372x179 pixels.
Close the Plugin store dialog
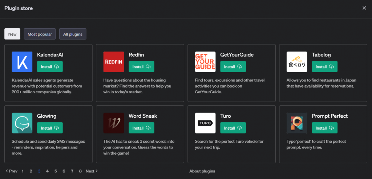point(364,8)
